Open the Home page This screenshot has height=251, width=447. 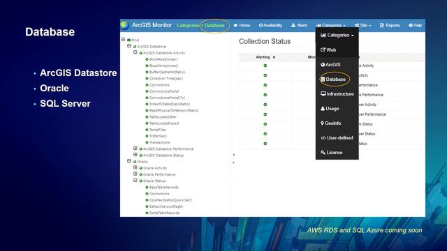tap(242, 25)
